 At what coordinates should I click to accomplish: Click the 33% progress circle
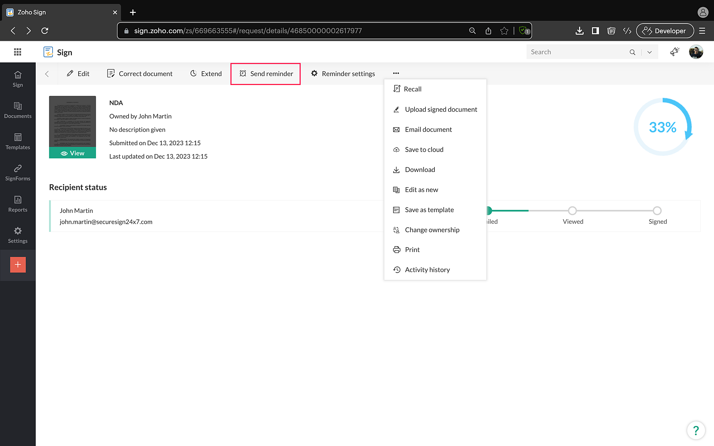click(663, 127)
